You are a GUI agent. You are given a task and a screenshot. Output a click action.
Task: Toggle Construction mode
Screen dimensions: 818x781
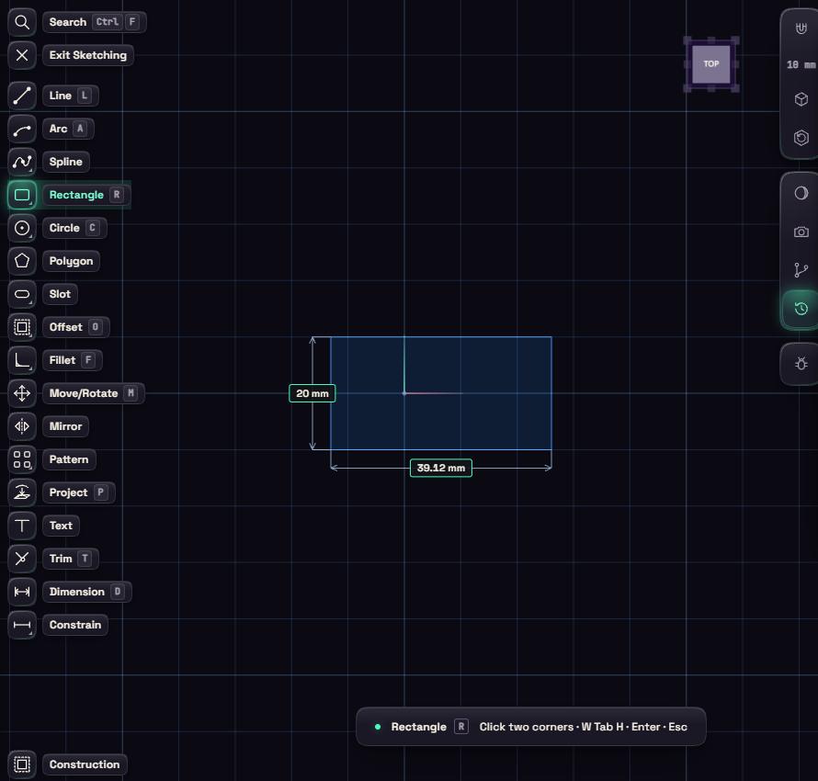pos(22,764)
